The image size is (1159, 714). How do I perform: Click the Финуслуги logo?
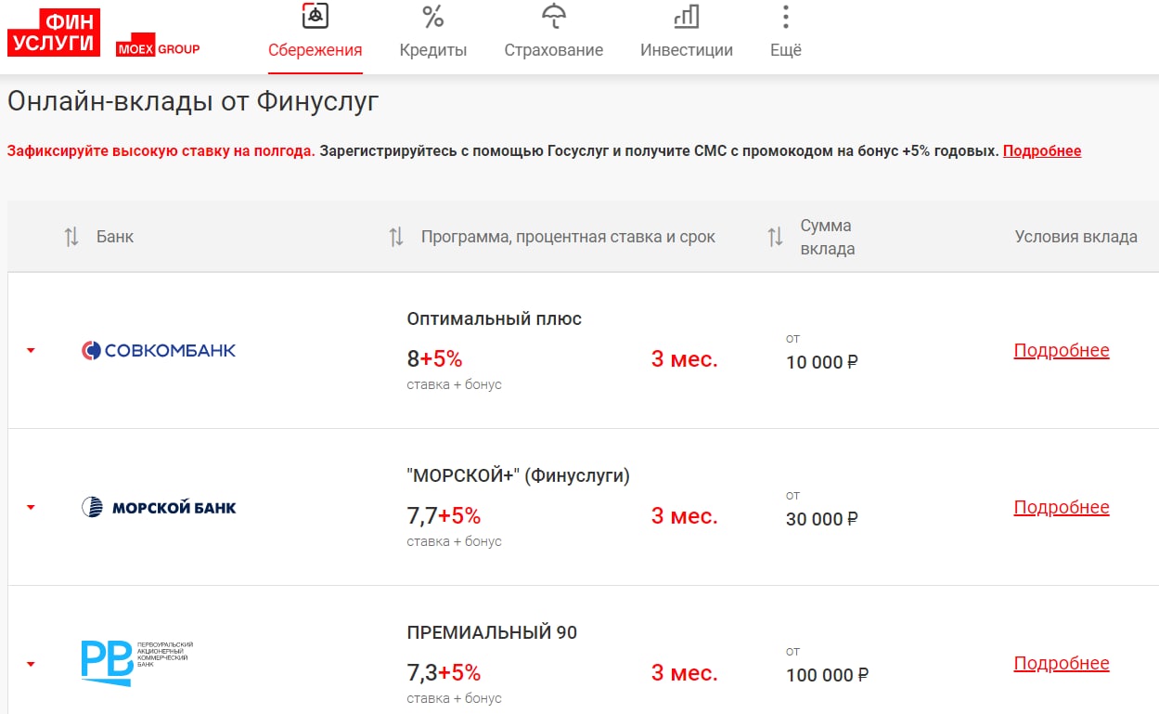coord(54,32)
